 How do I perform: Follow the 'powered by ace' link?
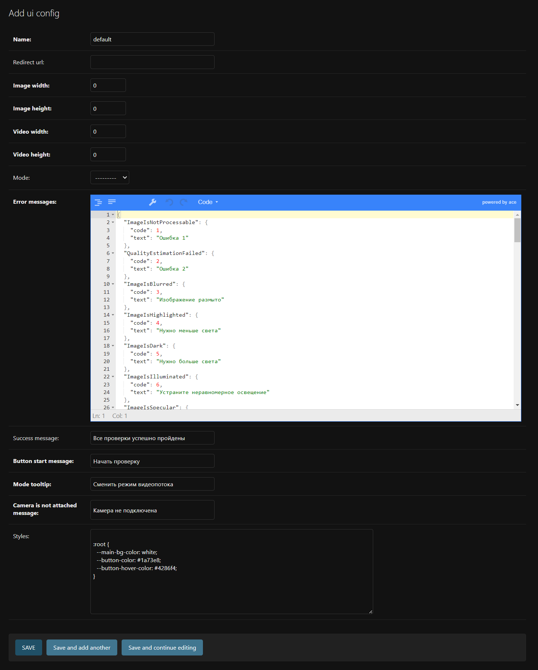click(x=499, y=202)
